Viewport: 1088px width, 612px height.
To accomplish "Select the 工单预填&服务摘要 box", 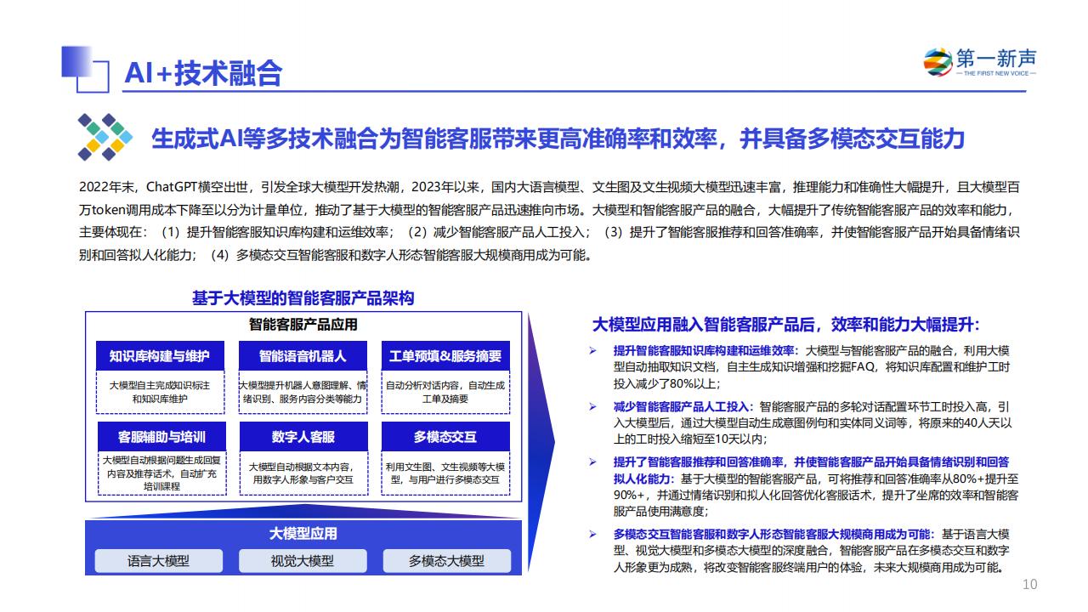I will pos(445,356).
